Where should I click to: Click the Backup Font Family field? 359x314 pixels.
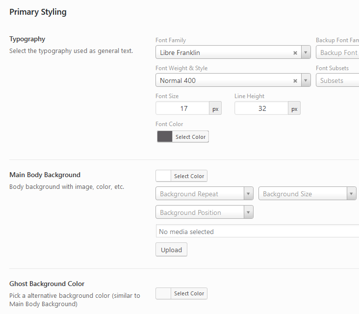[x=338, y=52]
